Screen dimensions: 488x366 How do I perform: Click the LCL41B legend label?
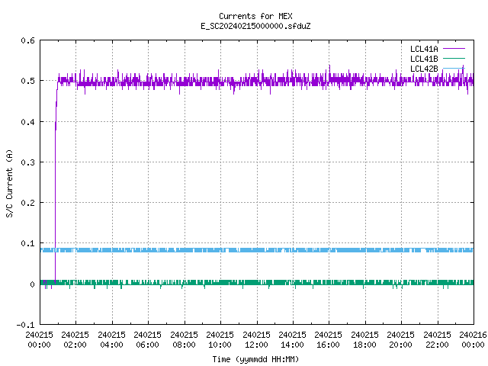point(424,59)
